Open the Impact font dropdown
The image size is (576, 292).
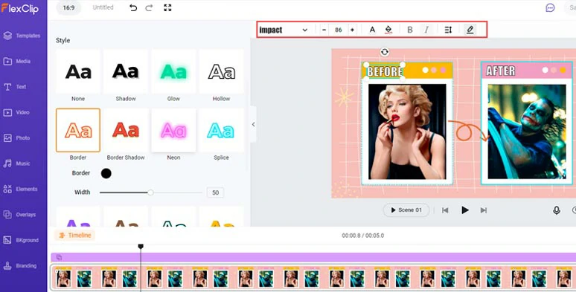284,30
